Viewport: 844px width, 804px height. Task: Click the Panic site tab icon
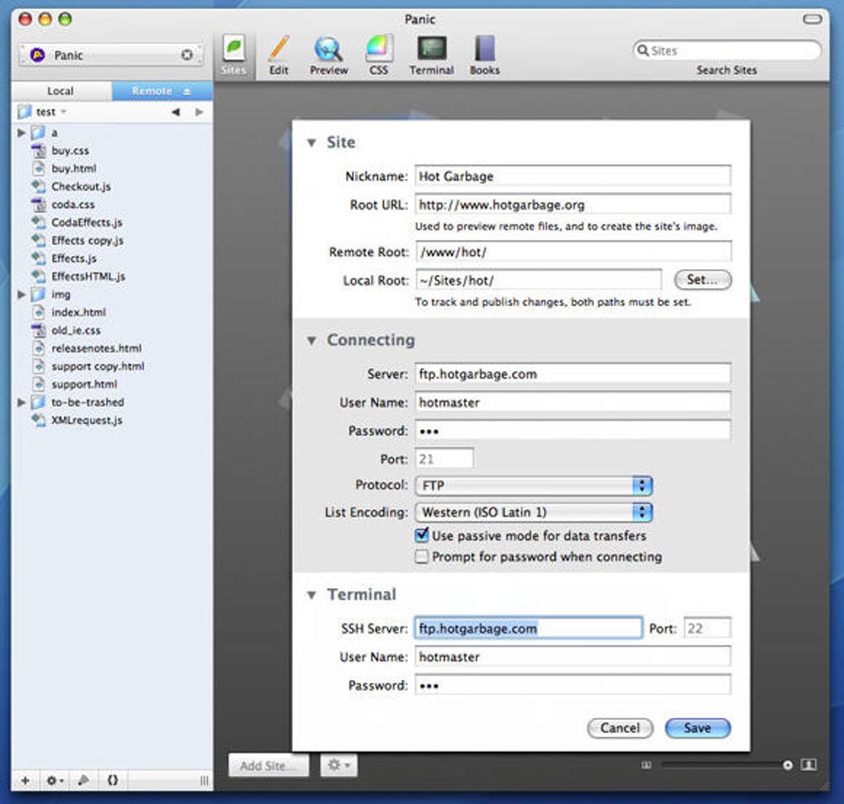(x=37, y=55)
